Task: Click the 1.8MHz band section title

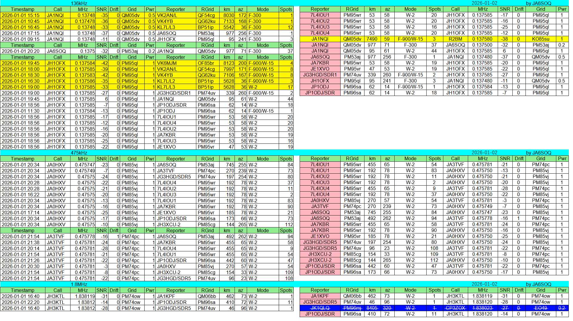Action: click(x=79, y=284)
